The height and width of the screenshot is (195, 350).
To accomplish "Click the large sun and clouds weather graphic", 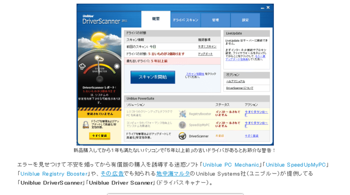I will (x=99, y=41).
